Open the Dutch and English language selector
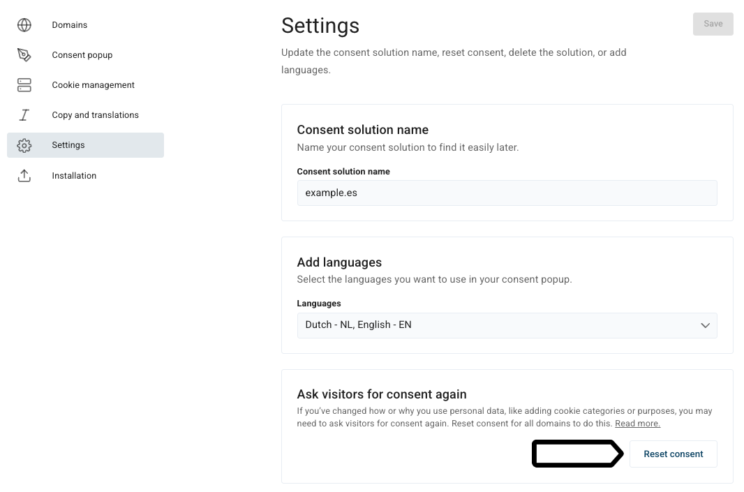This screenshot has height=492, width=744. [x=507, y=325]
